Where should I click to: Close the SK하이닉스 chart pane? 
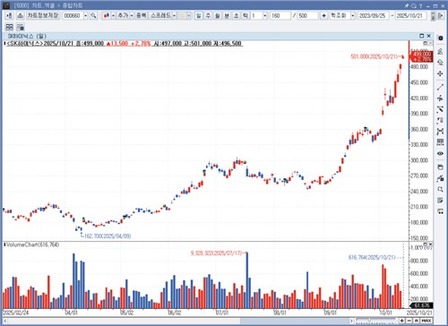429,36
